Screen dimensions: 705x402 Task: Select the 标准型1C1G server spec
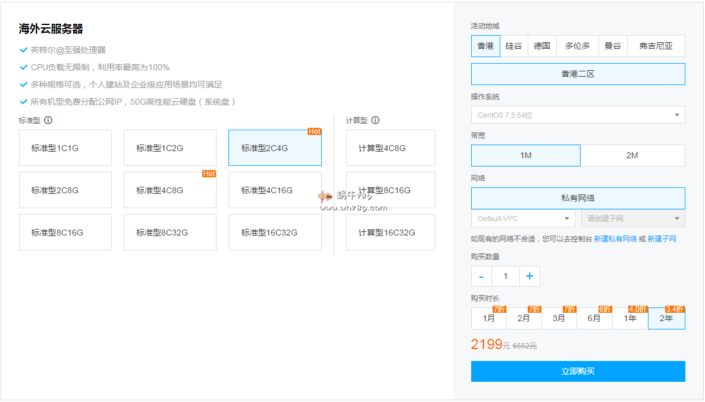pyautogui.click(x=65, y=148)
